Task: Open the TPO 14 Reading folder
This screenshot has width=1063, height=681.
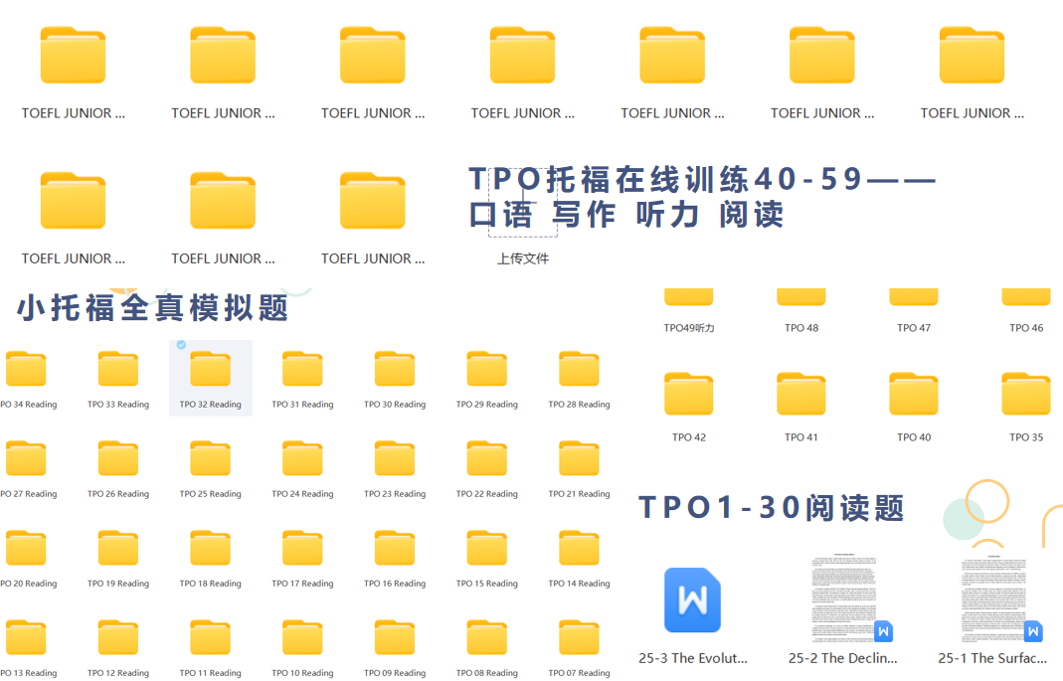Action: pos(579,549)
